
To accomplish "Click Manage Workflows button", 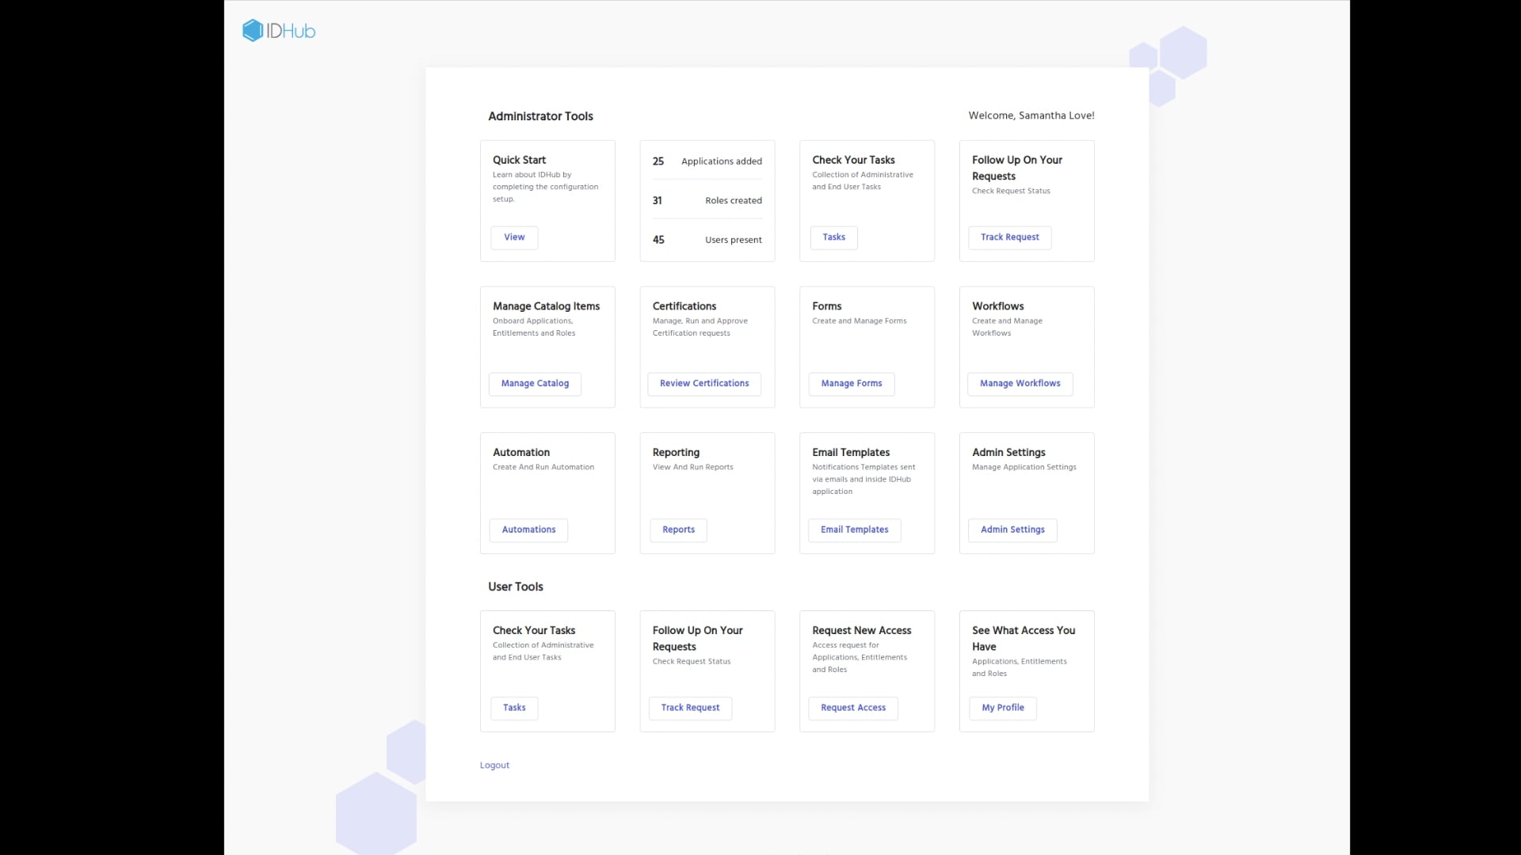I will click(1020, 384).
